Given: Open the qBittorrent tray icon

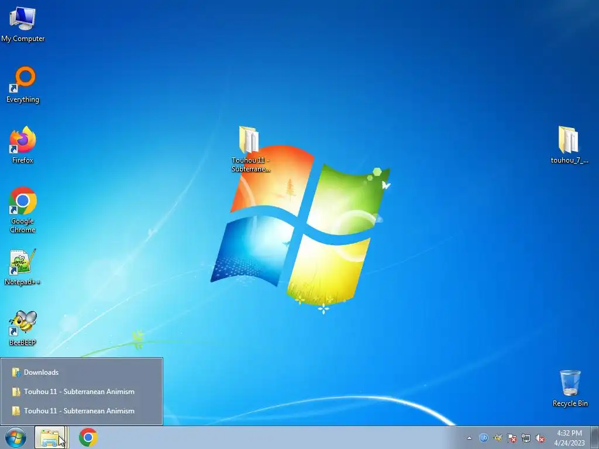Looking at the screenshot, I should click(483, 438).
